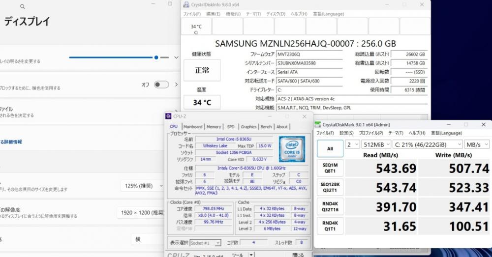The height and width of the screenshot is (257, 492).
Task: Run the SEQ1M Q8T1 test button
Action: [330, 168]
